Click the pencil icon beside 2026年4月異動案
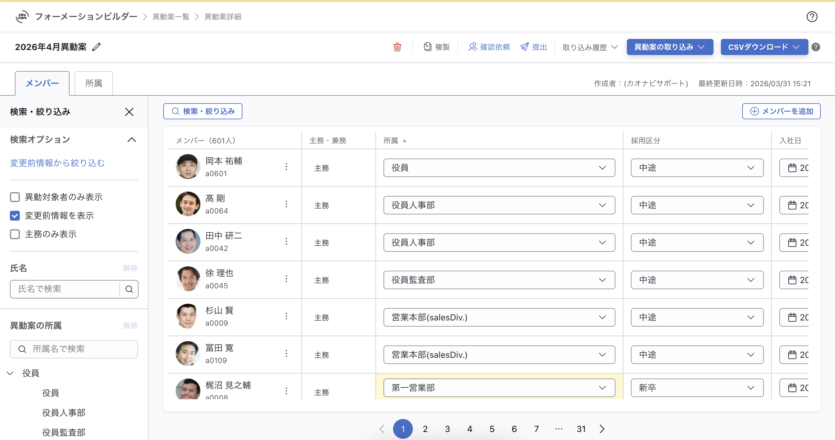The image size is (835, 440). coord(96,47)
